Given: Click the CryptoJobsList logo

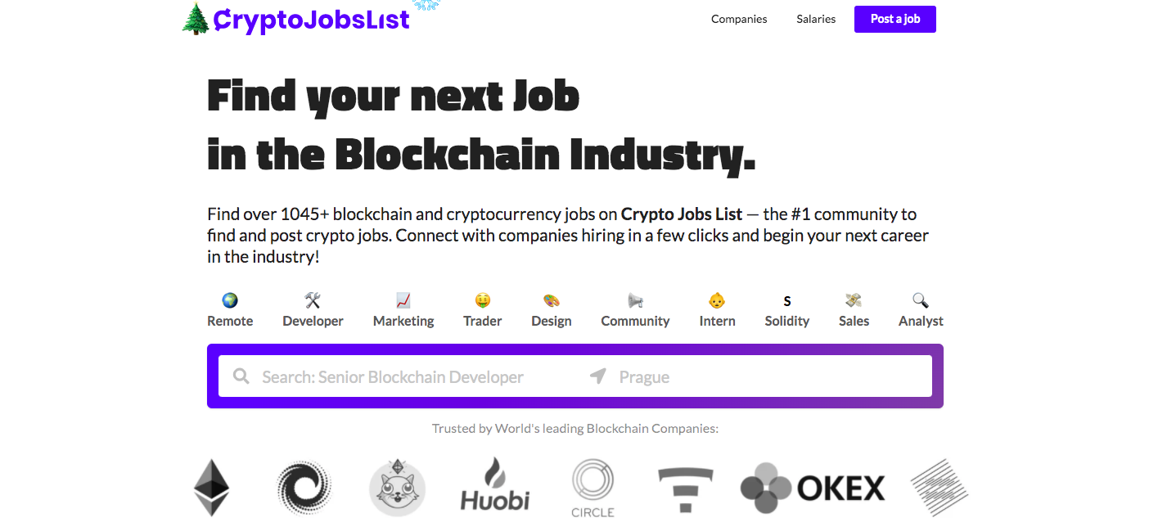Looking at the screenshot, I should (295, 19).
